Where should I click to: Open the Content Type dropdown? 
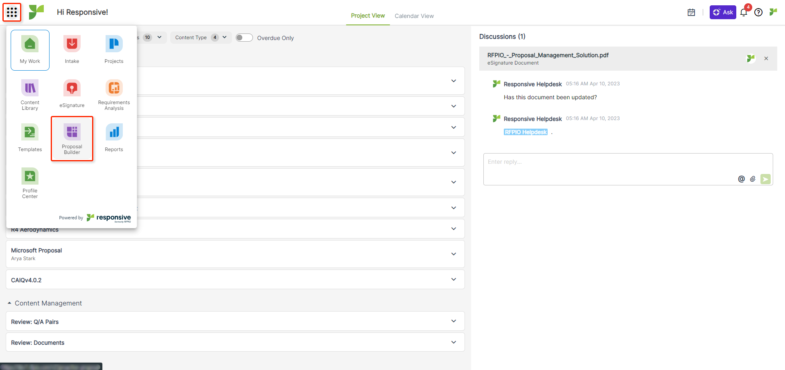[x=201, y=38]
